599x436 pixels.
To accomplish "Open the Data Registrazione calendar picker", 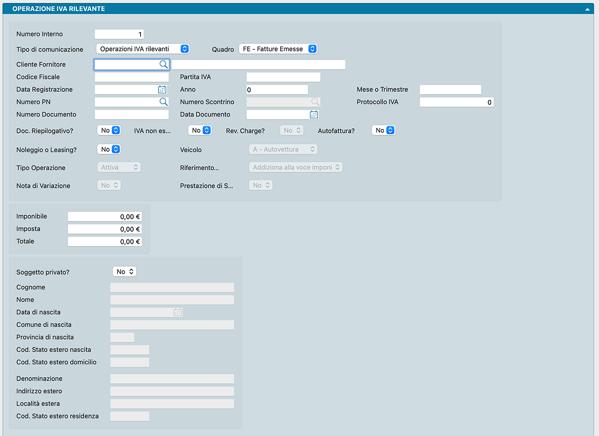I will point(162,90).
